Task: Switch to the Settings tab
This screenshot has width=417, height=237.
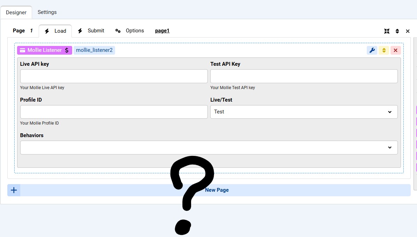Action: [47, 12]
